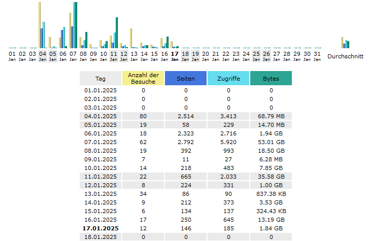This screenshot has height=241, width=369.
Task: Click the 07 Jan bar group
Action: click(73, 25)
